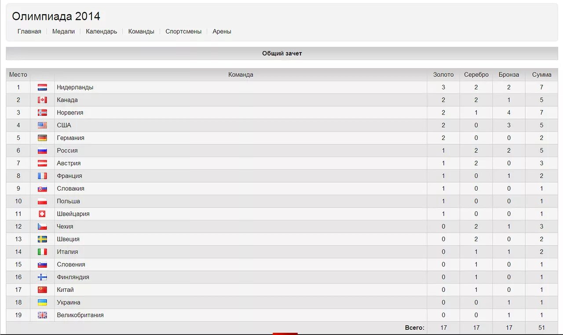The height and width of the screenshot is (335, 563).
Task: Click the France flag icon
Action: (x=42, y=176)
